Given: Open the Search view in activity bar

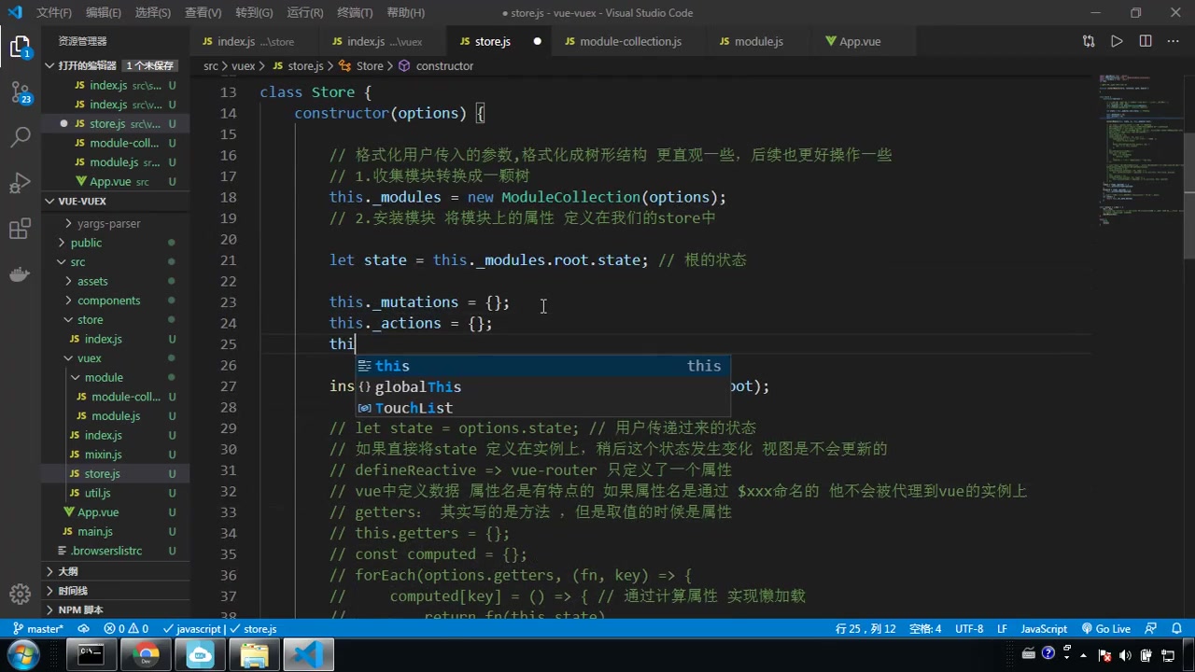Looking at the screenshot, I should 21,137.
